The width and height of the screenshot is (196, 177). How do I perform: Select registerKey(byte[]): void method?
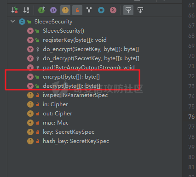tap(75, 40)
